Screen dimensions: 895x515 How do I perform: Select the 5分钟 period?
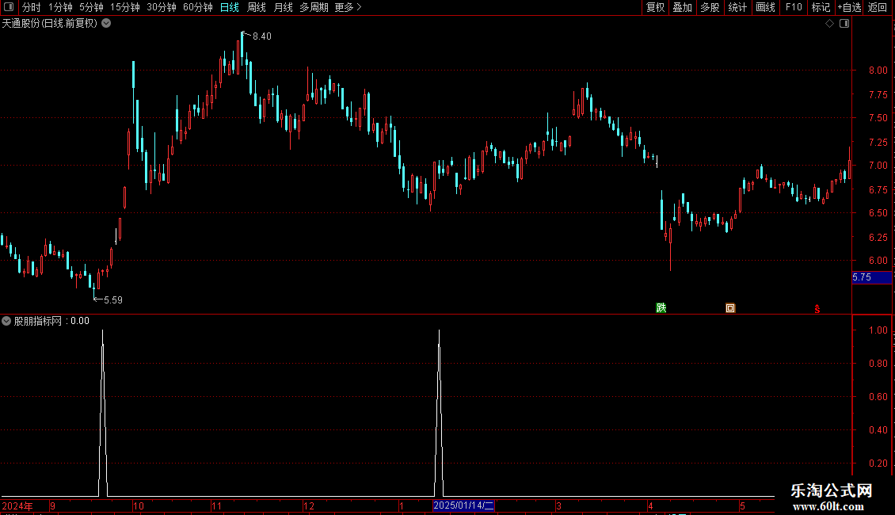coord(91,7)
